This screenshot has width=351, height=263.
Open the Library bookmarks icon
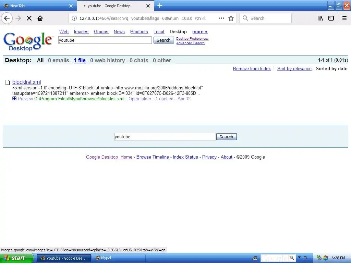tap(320, 18)
